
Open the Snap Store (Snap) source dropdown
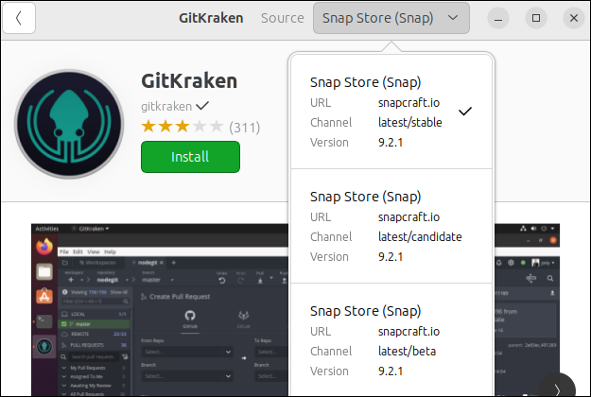391,18
